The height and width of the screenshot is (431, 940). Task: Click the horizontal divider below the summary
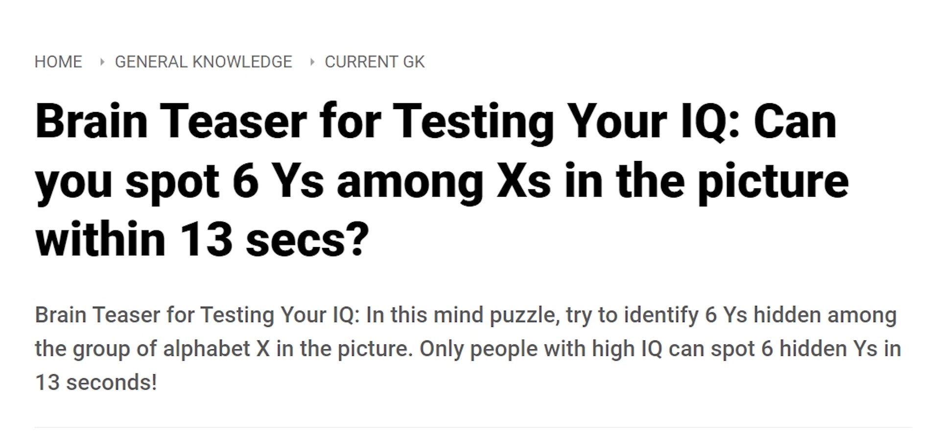[x=473, y=428]
